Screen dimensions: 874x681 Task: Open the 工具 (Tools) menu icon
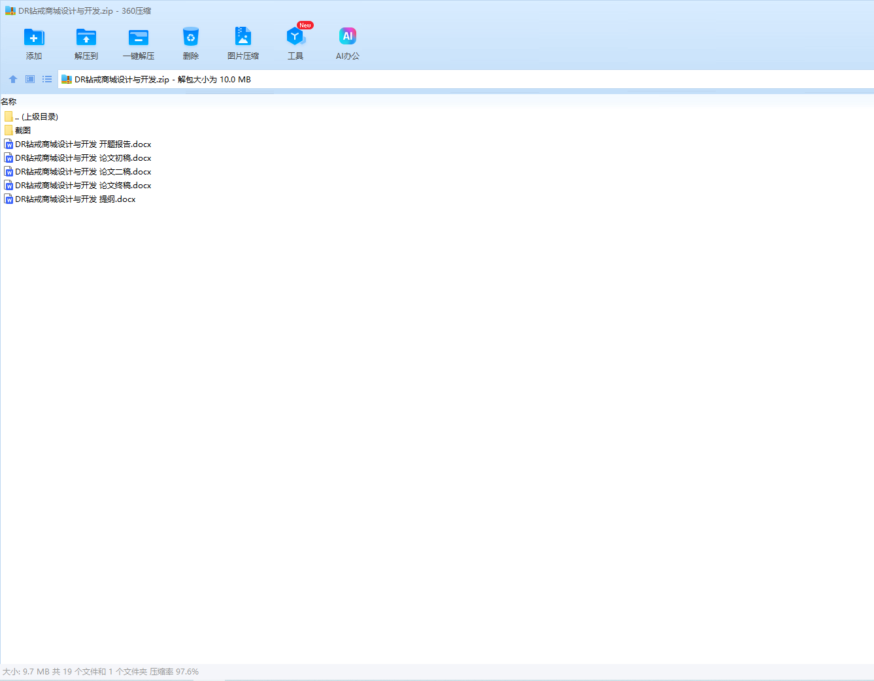click(295, 37)
